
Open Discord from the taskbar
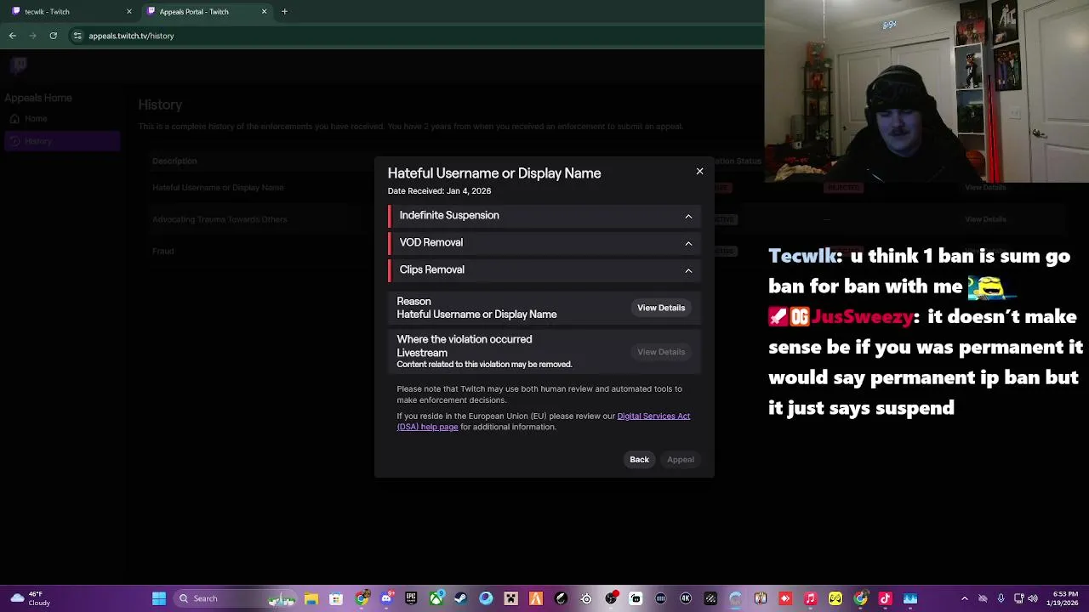click(386, 598)
